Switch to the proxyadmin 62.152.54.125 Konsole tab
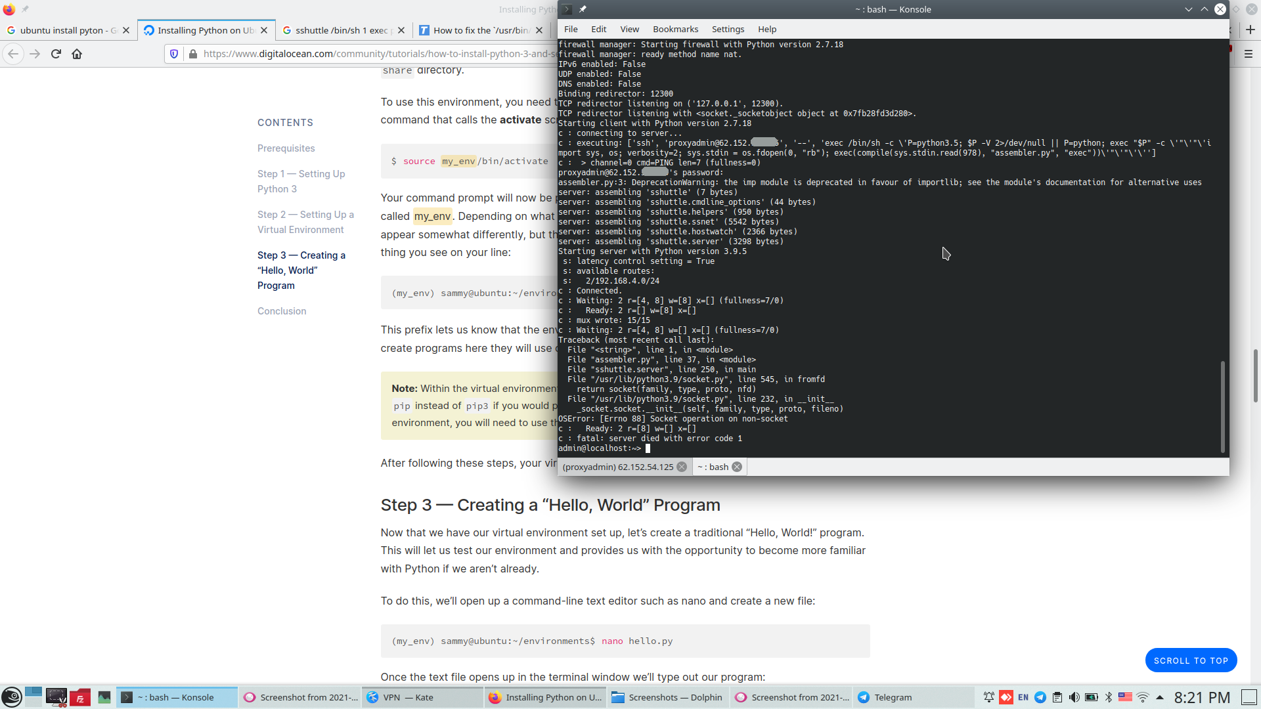1261x709 pixels. pyautogui.click(x=617, y=467)
